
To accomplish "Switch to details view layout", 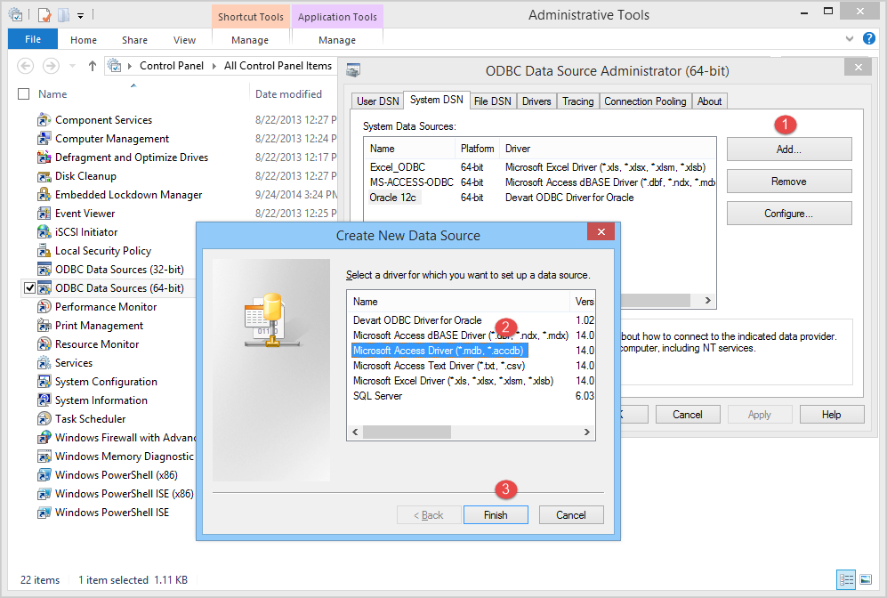I will coord(846,579).
